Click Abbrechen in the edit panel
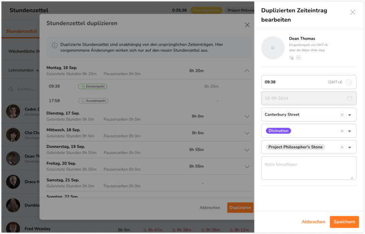Image resolution: width=365 pixels, height=234 pixels. 313,222
